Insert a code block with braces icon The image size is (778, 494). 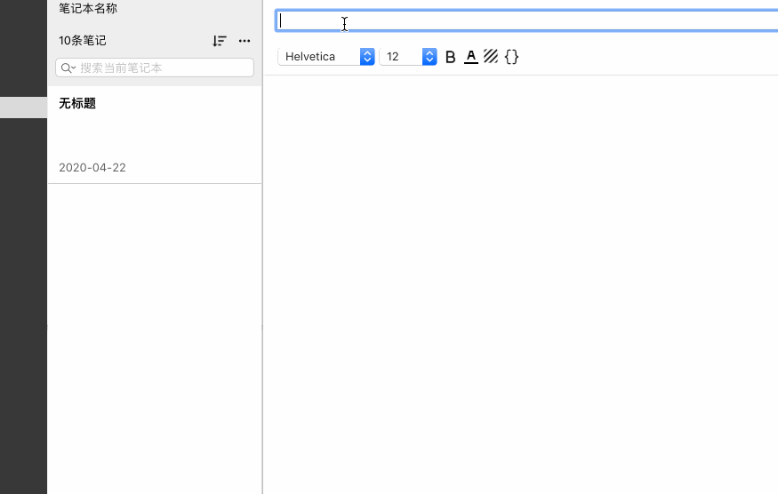click(x=511, y=57)
